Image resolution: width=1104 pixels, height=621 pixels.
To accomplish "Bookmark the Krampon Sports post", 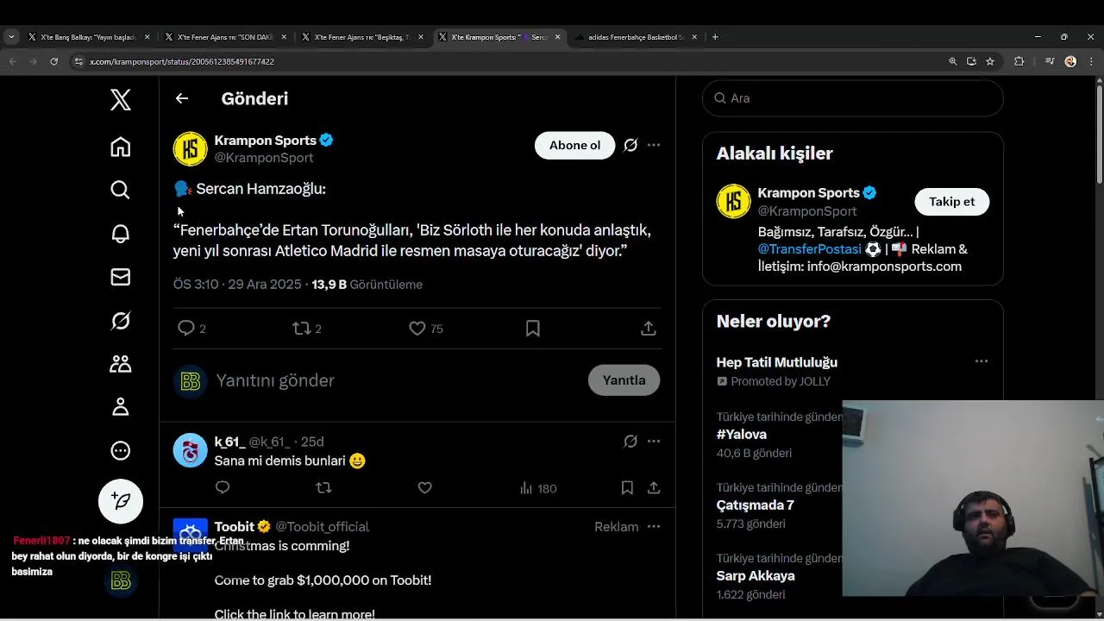I will pyautogui.click(x=533, y=329).
